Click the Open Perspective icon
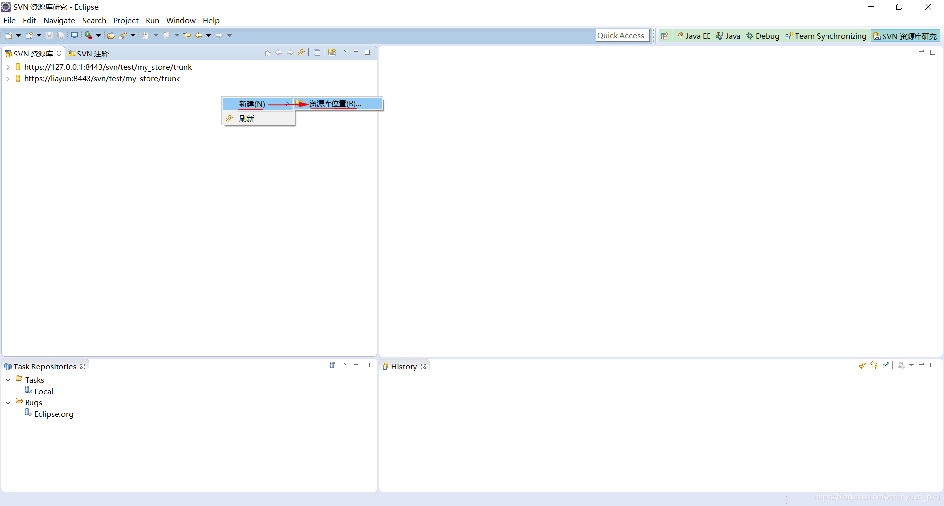 tap(664, 36)
